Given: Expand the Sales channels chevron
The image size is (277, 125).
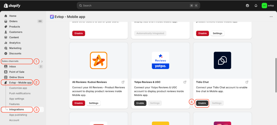Looking at the screenshot, I should click(x=42, y=61).
